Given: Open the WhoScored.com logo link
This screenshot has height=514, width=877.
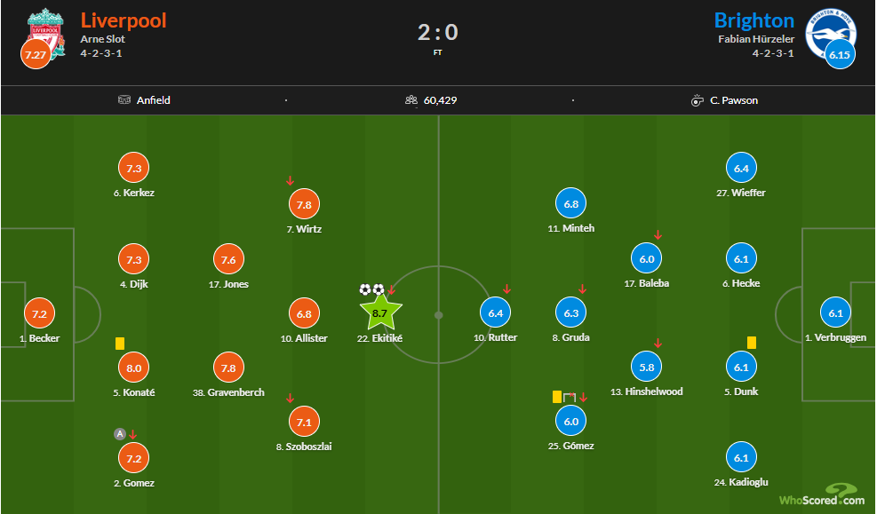Looking at the screenshot, I should [x=822, y=494].
